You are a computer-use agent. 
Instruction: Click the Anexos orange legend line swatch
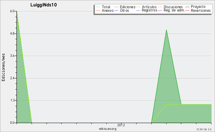point(98,11)
